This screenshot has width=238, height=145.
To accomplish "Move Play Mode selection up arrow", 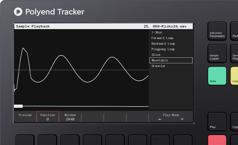I will (159, 119).
